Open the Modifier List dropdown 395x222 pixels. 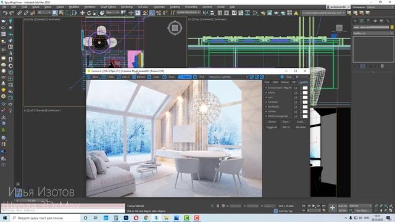(x=373, y=33)
